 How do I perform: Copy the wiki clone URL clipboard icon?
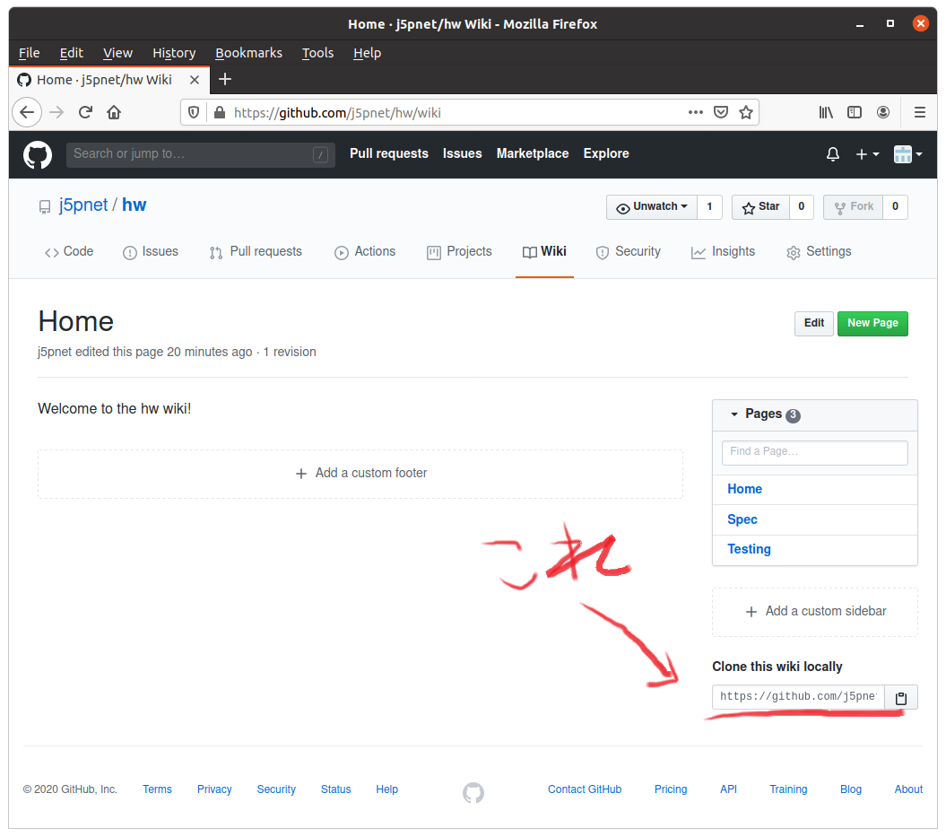[901, 698]
